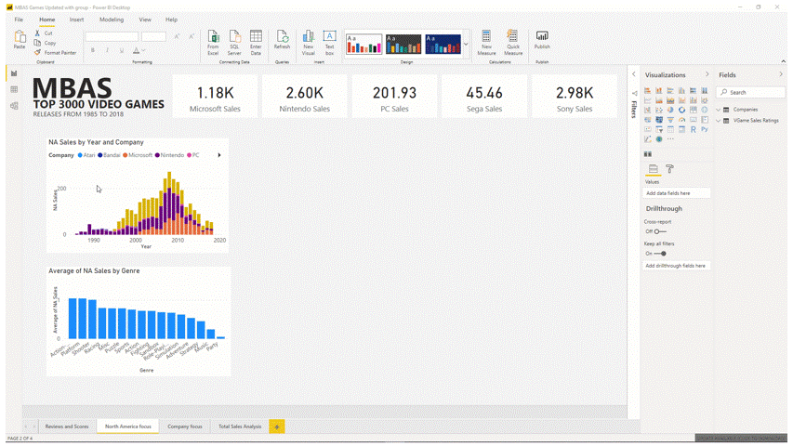793x446 pixels.
Task: Create a New Measure
Action: coord(486,43)
